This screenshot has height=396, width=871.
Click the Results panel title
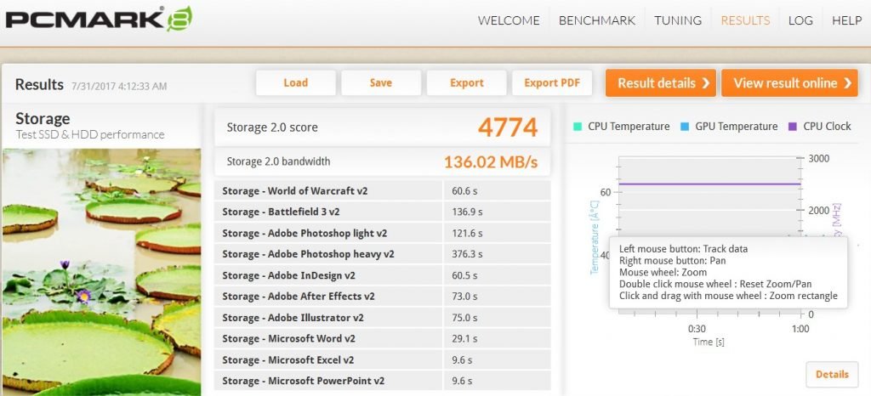click(39, 84)
